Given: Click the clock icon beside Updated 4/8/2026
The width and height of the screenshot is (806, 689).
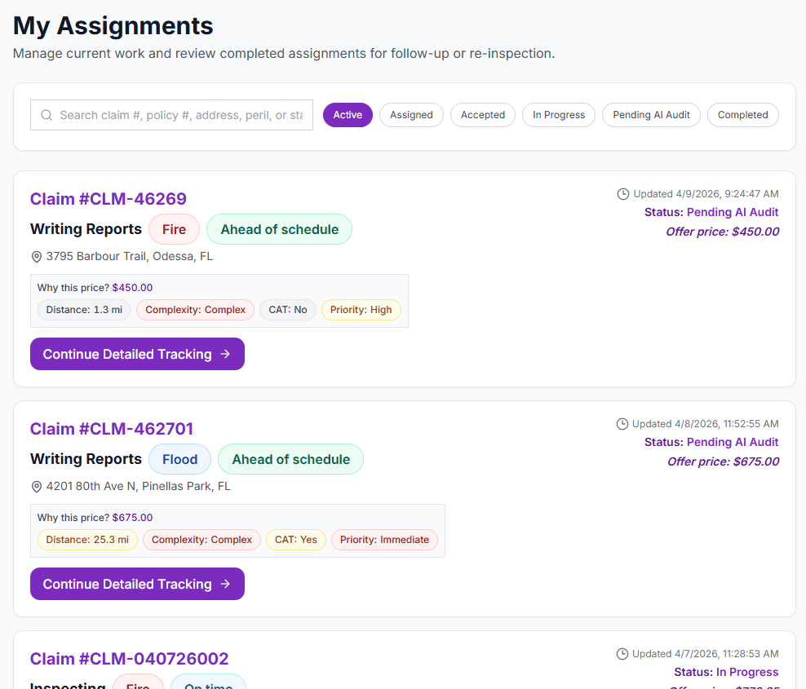Looking at the screenshot, I should pyautogui.click(x=622, y=424).
